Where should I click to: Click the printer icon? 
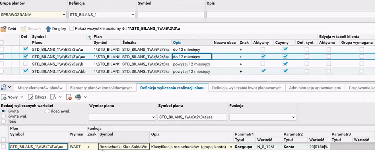78,97
